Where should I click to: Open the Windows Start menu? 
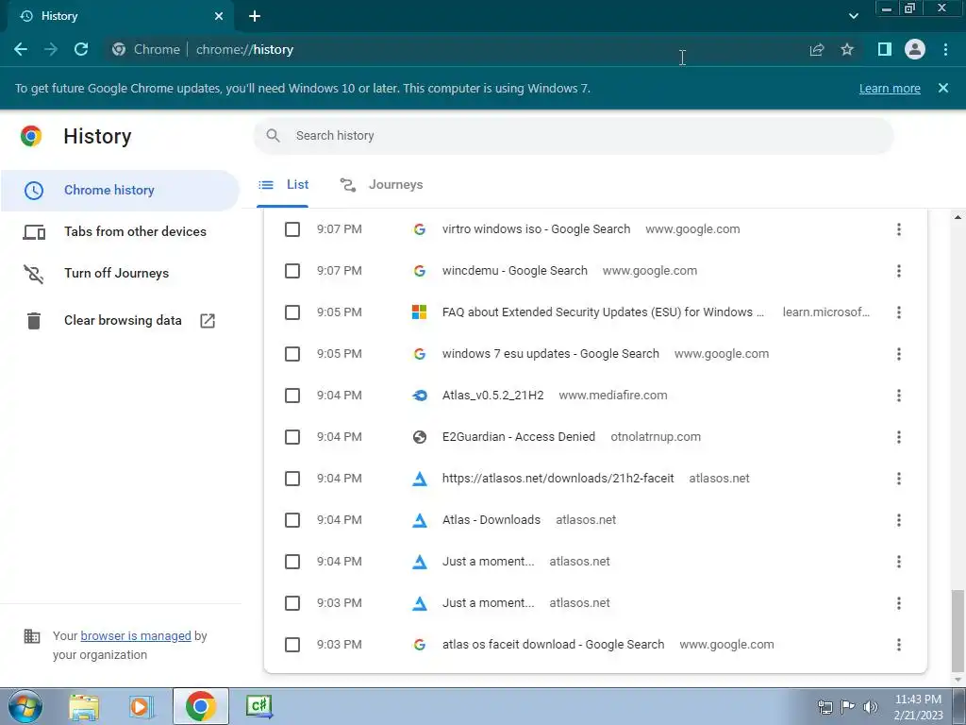coord(25,706)
